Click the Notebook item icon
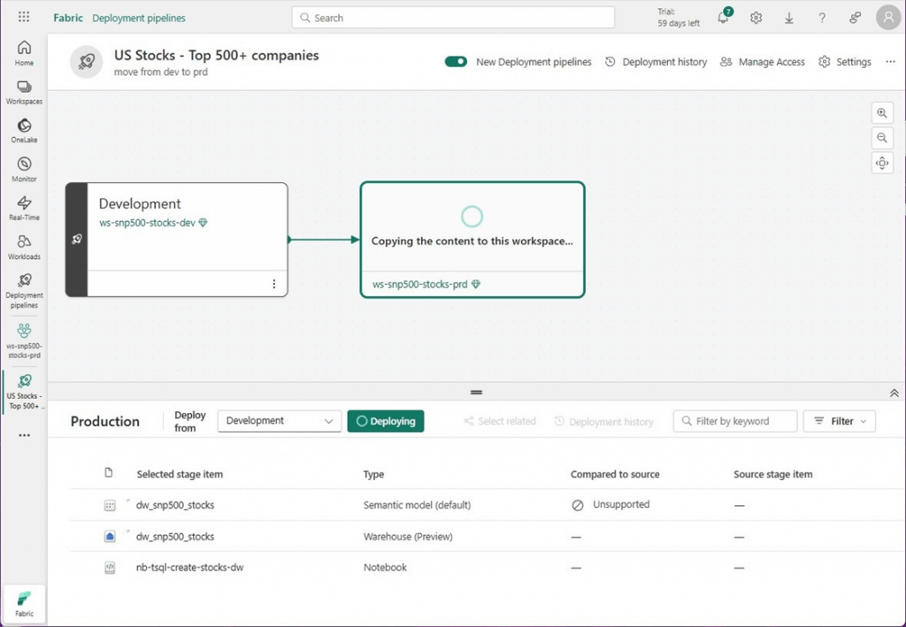 pos(110,568)
